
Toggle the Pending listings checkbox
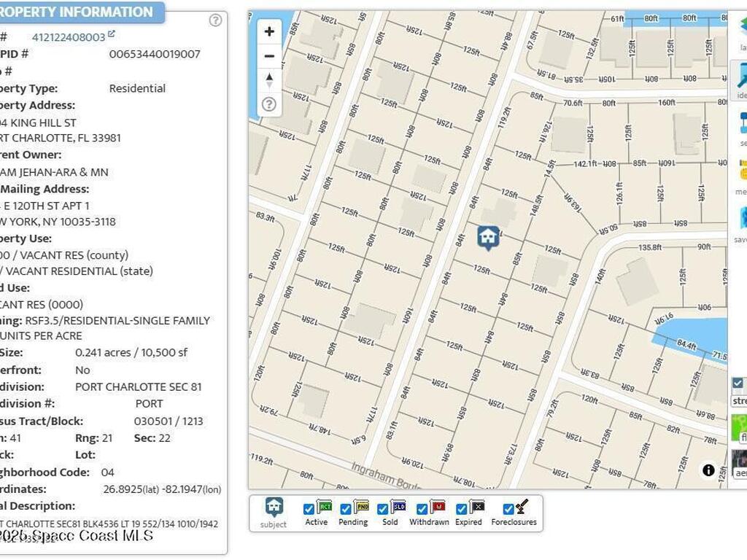point(346,509)
